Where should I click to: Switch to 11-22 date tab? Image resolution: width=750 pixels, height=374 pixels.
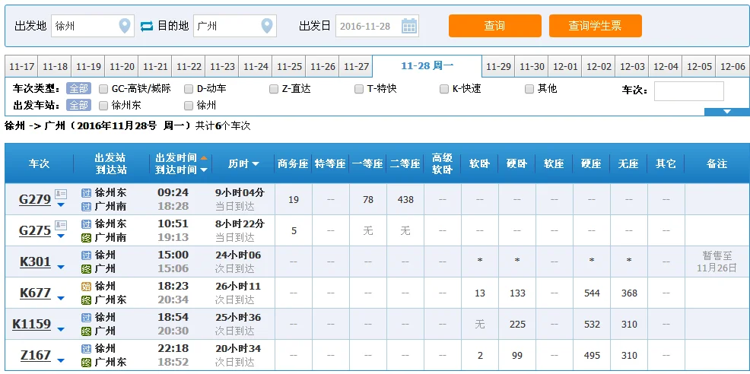pyautogui.click(x=189, y=66)
